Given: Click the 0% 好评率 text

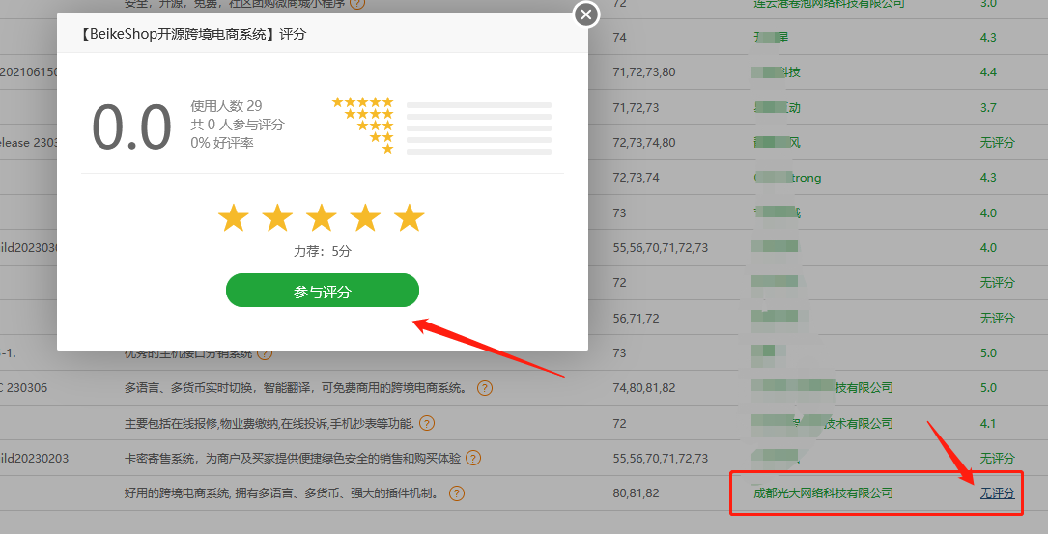Looking at the screenshot, I should [222, 142].
